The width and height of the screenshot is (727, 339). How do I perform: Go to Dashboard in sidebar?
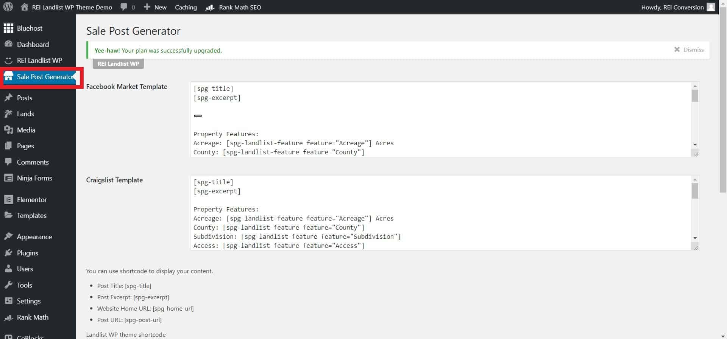pos(33,44)
